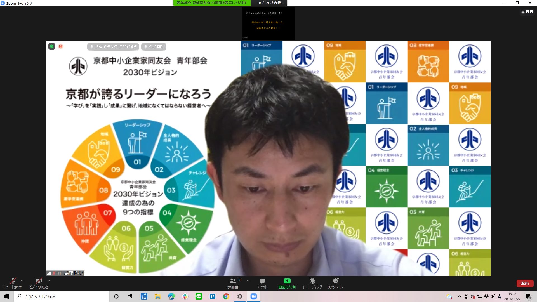Click the Windows search box ここに入力して検索
The height and width of the screenshot is (302, 537).
(x=62, y=296)
